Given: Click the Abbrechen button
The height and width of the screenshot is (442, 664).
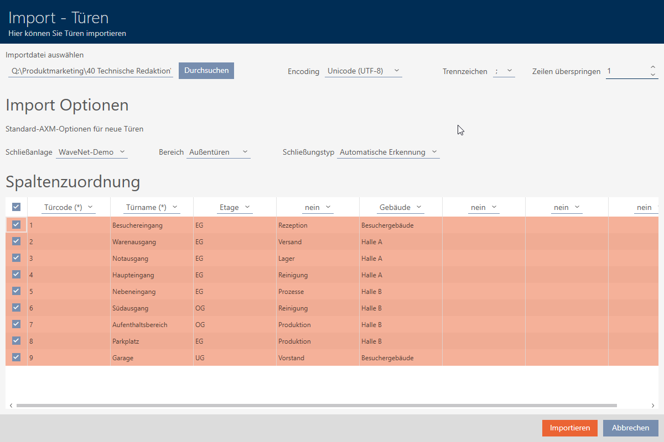Looking at the screenshot, I should point(630,428).
